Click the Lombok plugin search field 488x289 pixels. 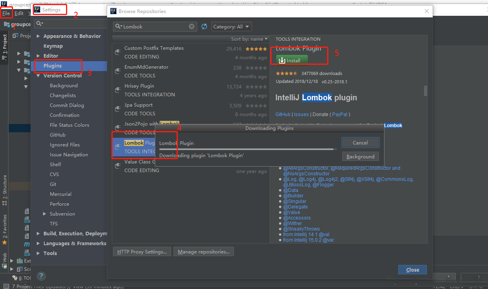pos(155,26)
